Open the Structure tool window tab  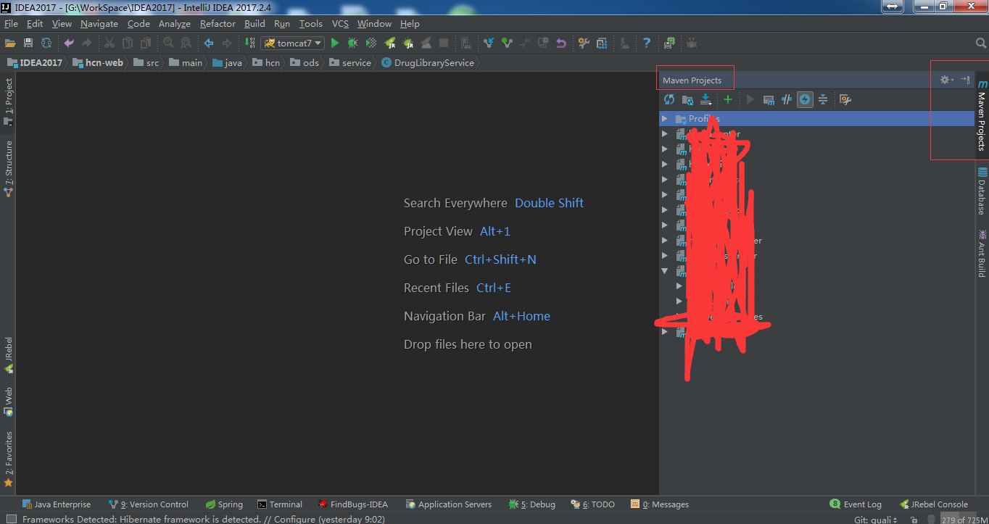8,168
